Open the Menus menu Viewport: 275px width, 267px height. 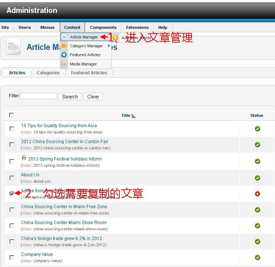(x=47, y=27)
